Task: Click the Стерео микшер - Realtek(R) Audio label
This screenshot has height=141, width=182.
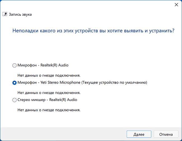Action: (47, 100)
